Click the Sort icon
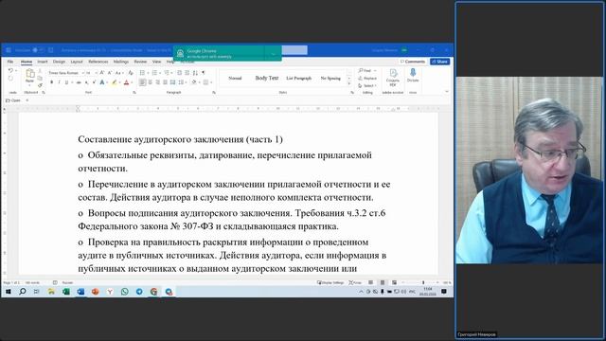The image size is (606, 341). click(195, 73)
